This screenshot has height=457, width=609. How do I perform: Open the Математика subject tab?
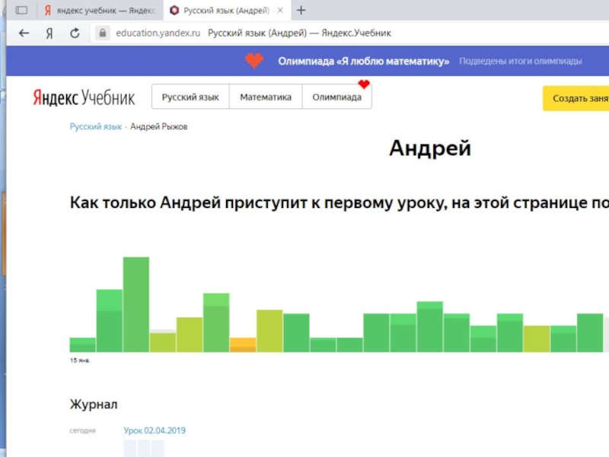266,97
